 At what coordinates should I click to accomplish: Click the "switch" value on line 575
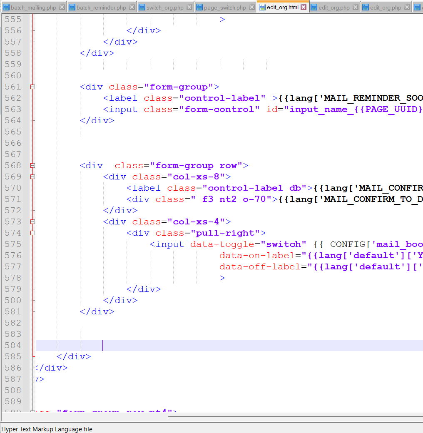pos(283,244)
